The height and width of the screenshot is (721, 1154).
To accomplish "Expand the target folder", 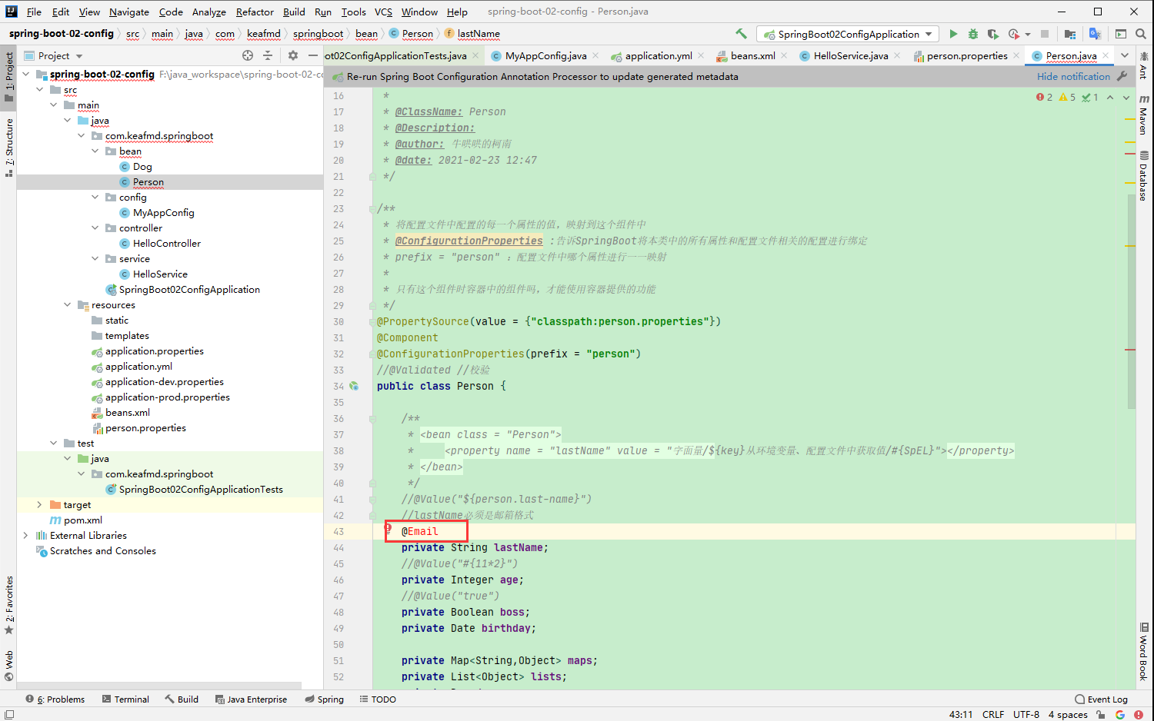I will click(40, 505).
